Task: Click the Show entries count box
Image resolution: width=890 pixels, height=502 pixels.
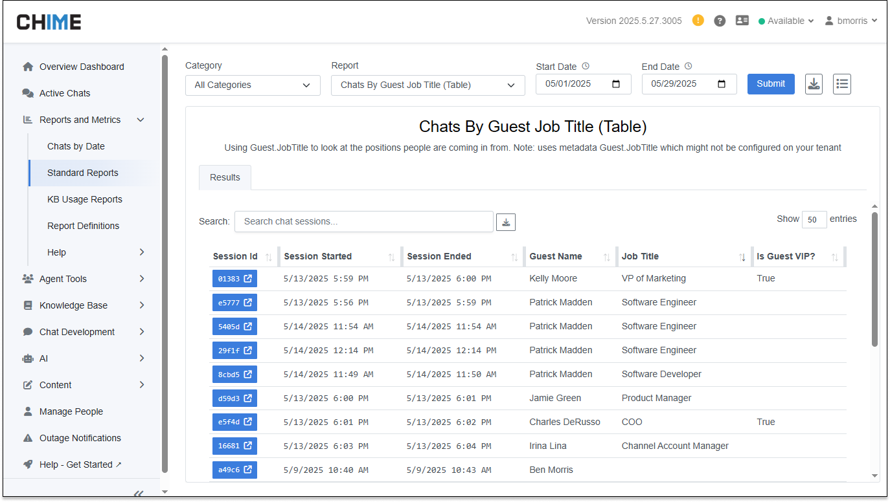Action: point(814,220)
